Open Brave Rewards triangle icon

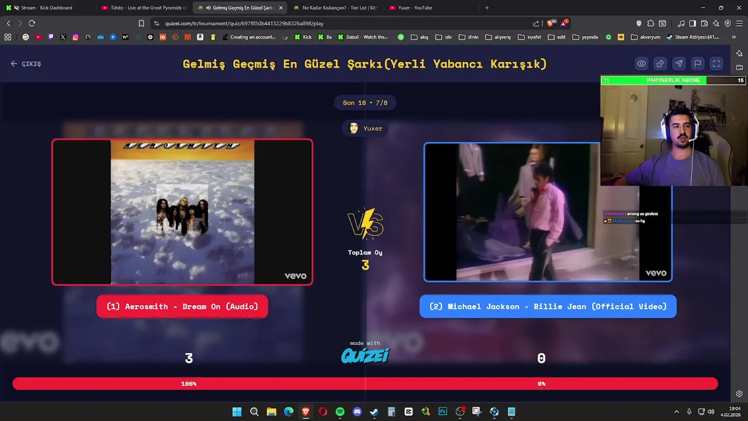pyautogui.click(x=563, y=23)
